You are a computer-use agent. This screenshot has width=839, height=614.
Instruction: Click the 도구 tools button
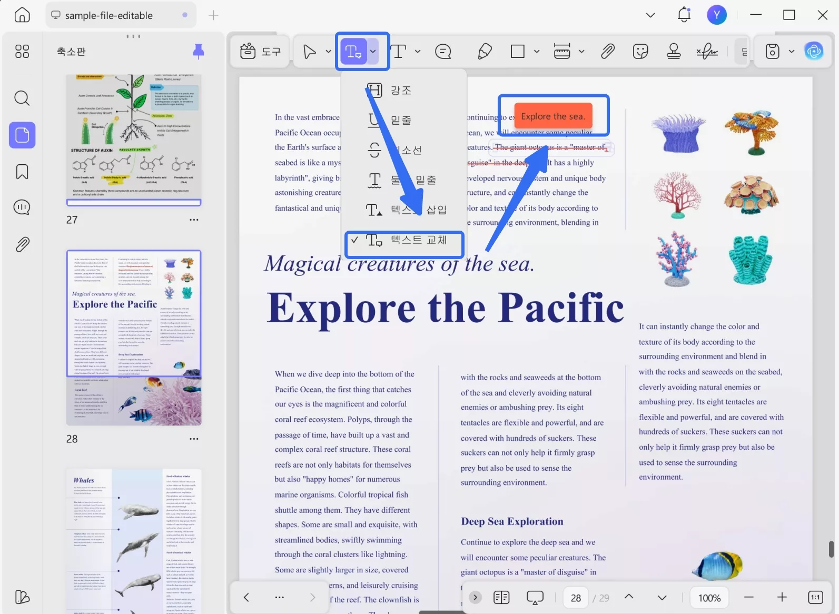pyautogui.click(x=260, y=51)
